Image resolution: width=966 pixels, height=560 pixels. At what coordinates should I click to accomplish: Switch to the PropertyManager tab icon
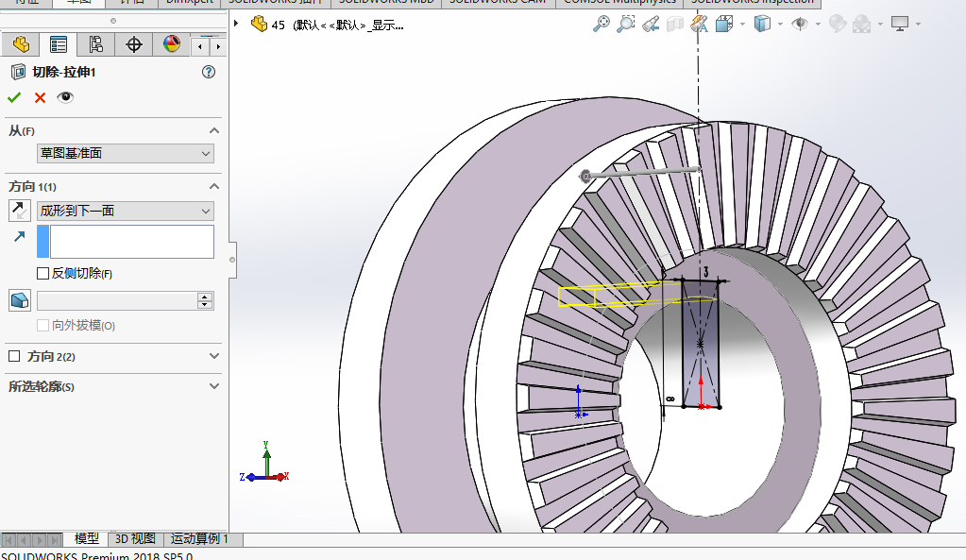tap(59, 44)
